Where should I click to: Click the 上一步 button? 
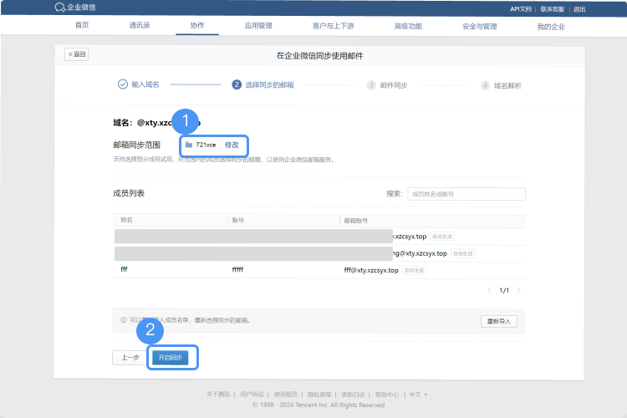pos(130,358)
